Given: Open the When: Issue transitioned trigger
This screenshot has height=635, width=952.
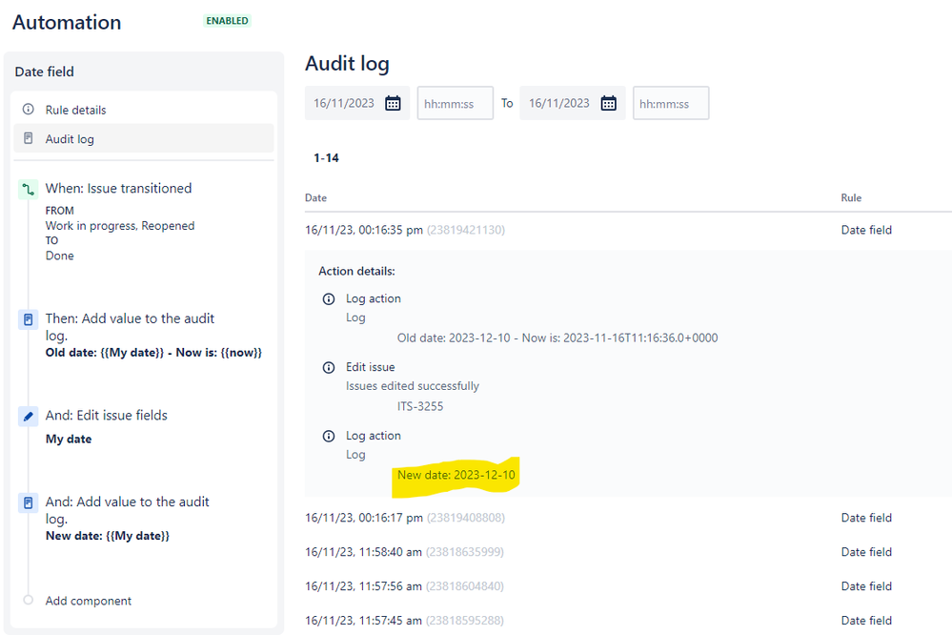Looking at the screenshot, I should [118, 189].
